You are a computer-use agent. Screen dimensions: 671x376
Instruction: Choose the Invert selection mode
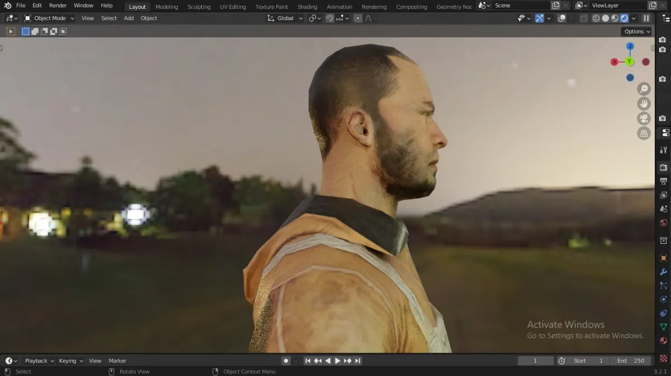[54, 31]
